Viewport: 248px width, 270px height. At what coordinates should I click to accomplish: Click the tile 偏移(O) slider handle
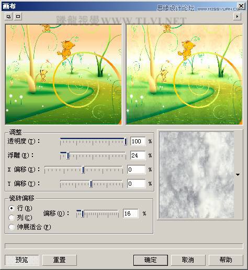click(82, 213)
